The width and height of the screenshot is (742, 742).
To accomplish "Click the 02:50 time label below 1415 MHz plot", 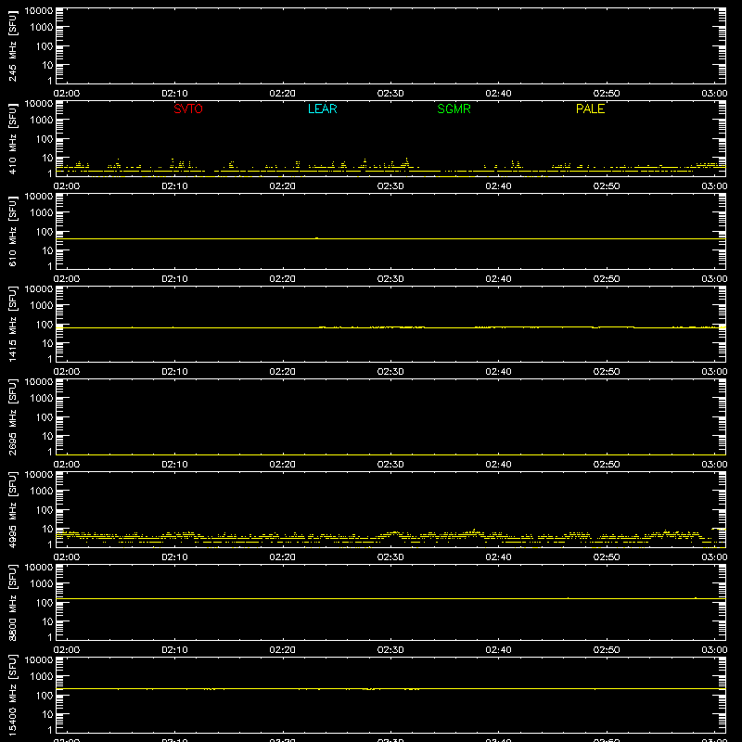I will tap(607, 372).
